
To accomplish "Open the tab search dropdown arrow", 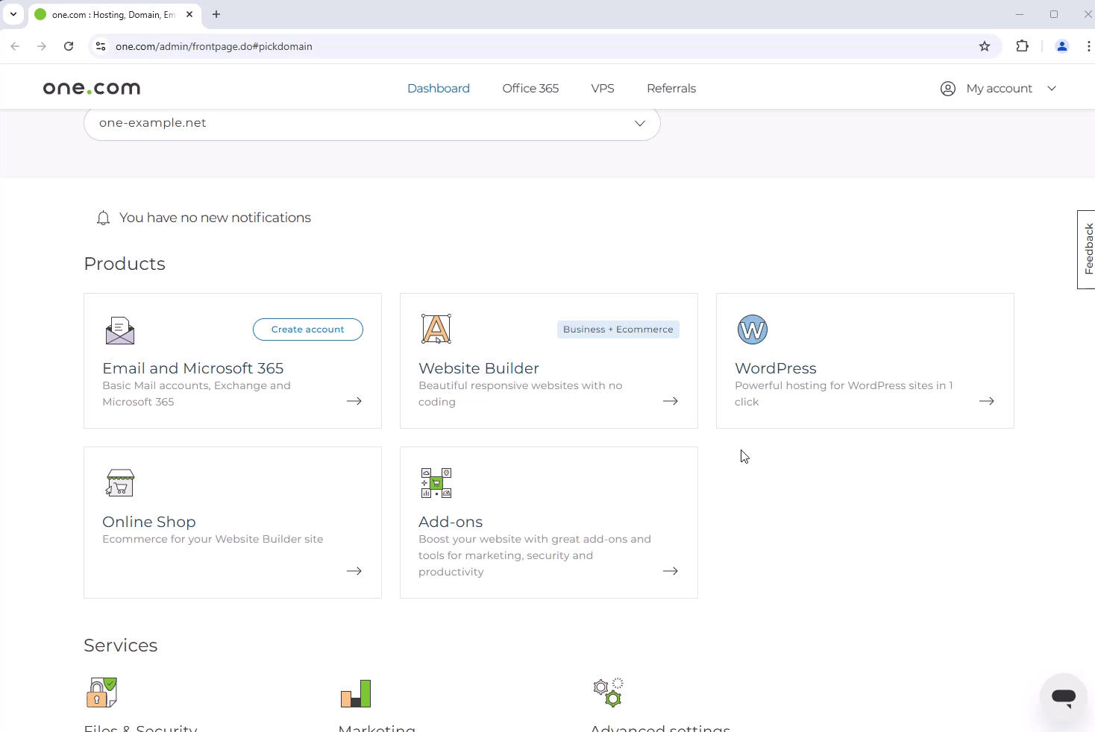I will click(x=13, y=14).
